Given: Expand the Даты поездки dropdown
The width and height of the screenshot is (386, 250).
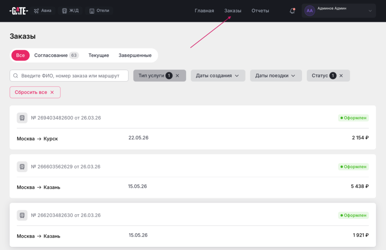Looking at the screenshot, I should 276,76.
